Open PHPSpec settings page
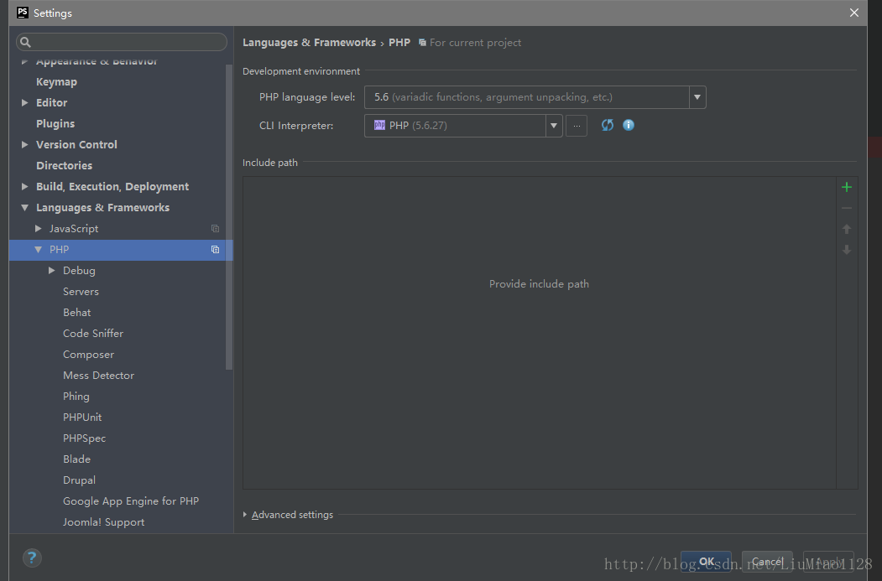882x581 pixels. pyautogui.click(x=85, y=438)
